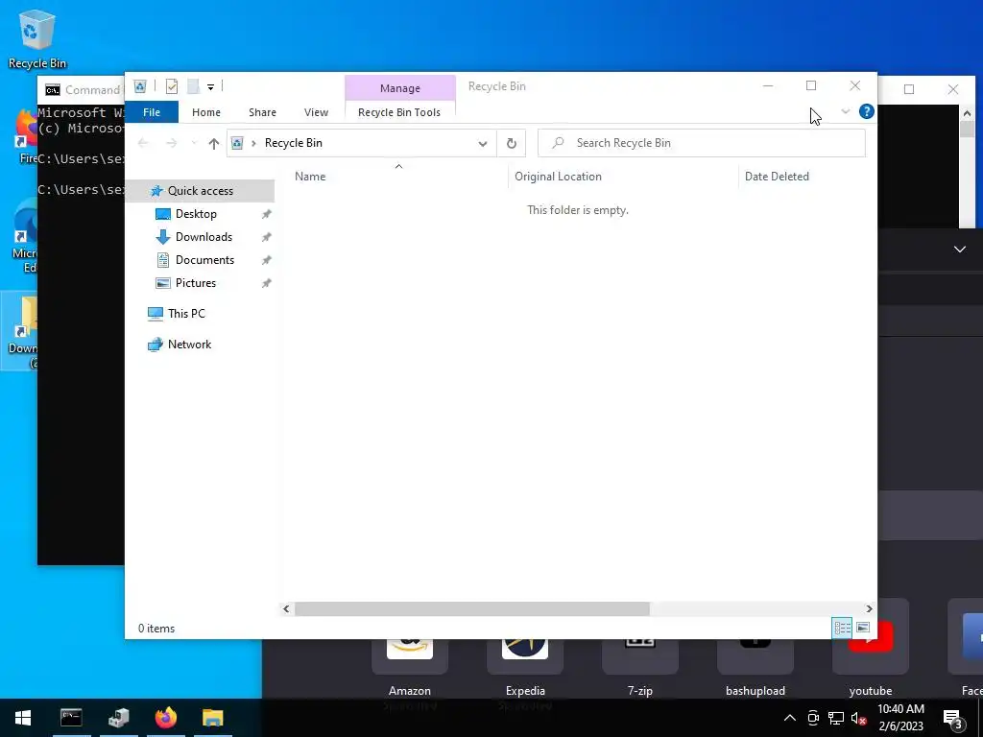Open the address bar history dropdown
The height and width of the screenshot is (737, 983).
point(483,144)
